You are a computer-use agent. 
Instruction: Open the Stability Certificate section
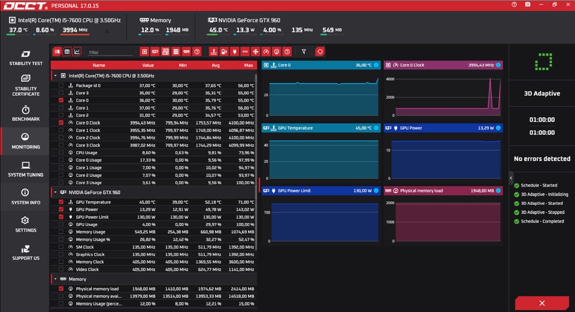[25, 86]
